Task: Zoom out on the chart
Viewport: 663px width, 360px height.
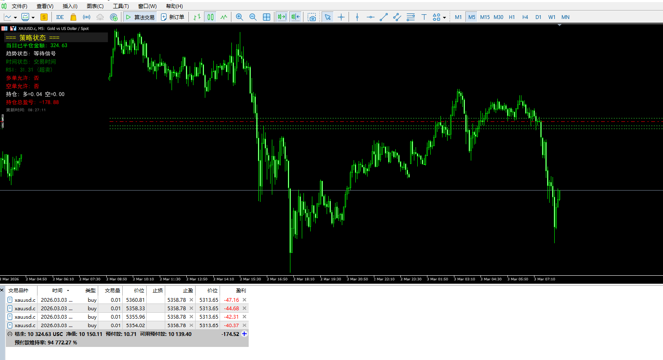Action: [253, 17]
